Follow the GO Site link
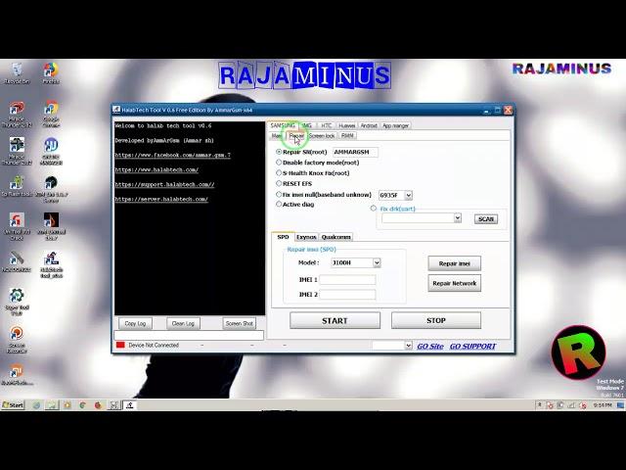Image resolution: width=626 pixels, height=470 pixels. click(x=430, y=346)
